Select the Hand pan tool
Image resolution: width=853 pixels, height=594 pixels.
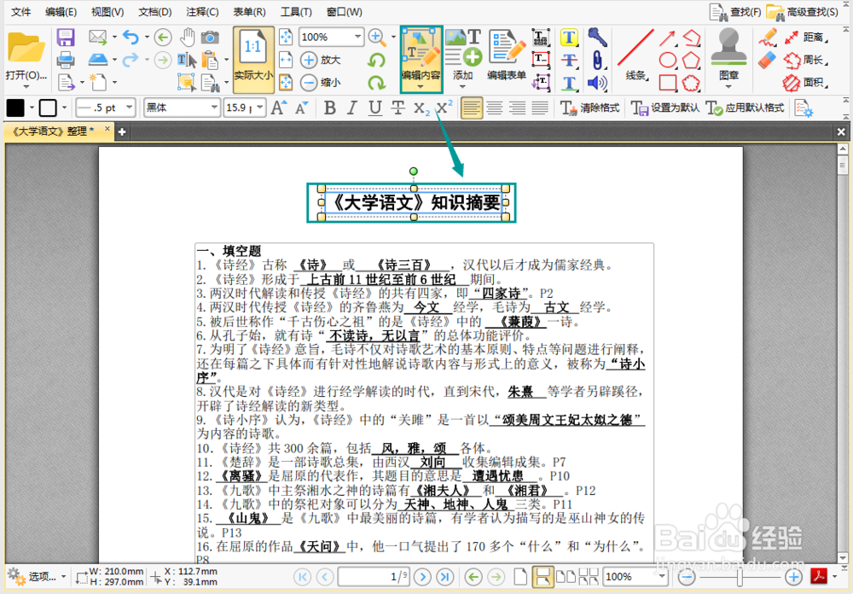(x=187, y=37)
